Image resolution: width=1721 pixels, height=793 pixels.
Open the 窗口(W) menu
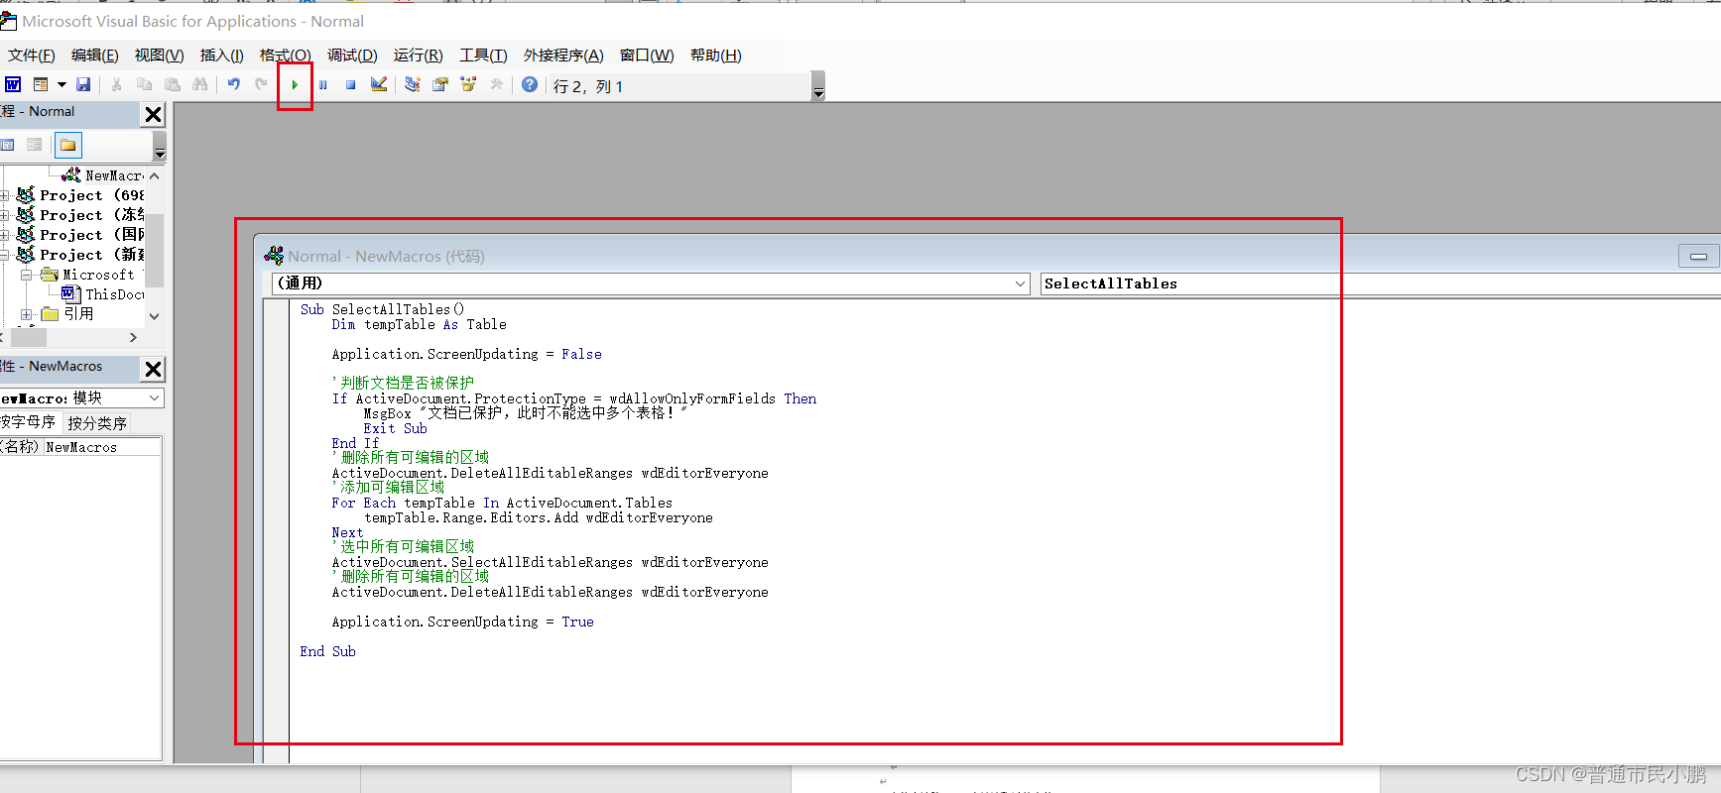tap(647, 56)
